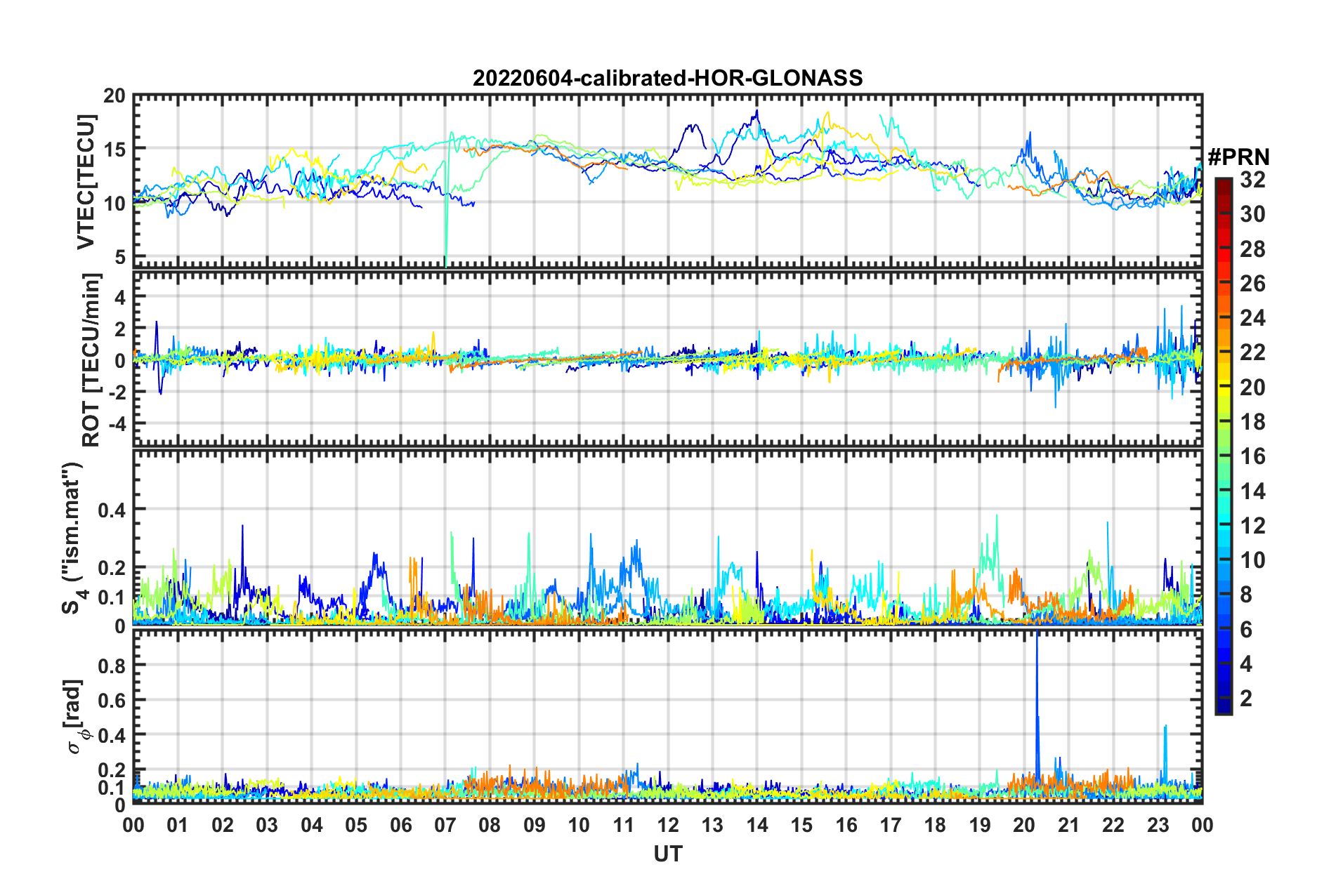The width and height of the screenshot is (1336, 893).
Task: Click VTEC axis tick value 15
Action: 114,150
